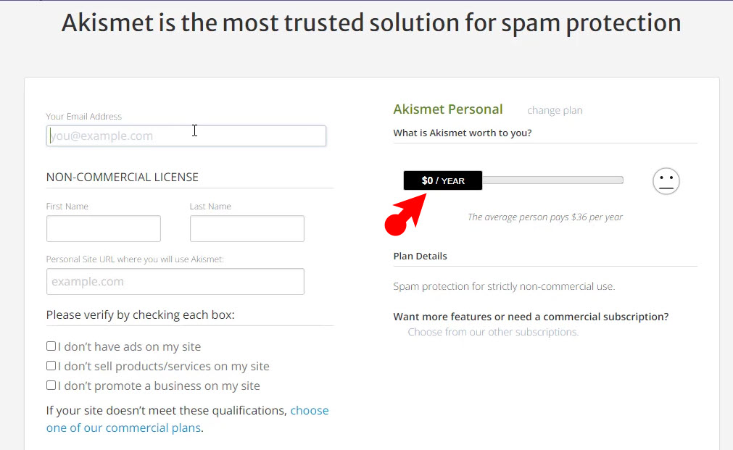
Task: Click "Choose from our other subscriptions" link
Action: point(493,332)
